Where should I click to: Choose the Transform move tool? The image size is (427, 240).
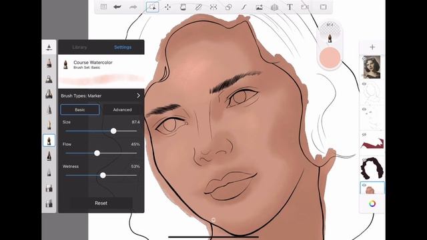tap(167, 7)
